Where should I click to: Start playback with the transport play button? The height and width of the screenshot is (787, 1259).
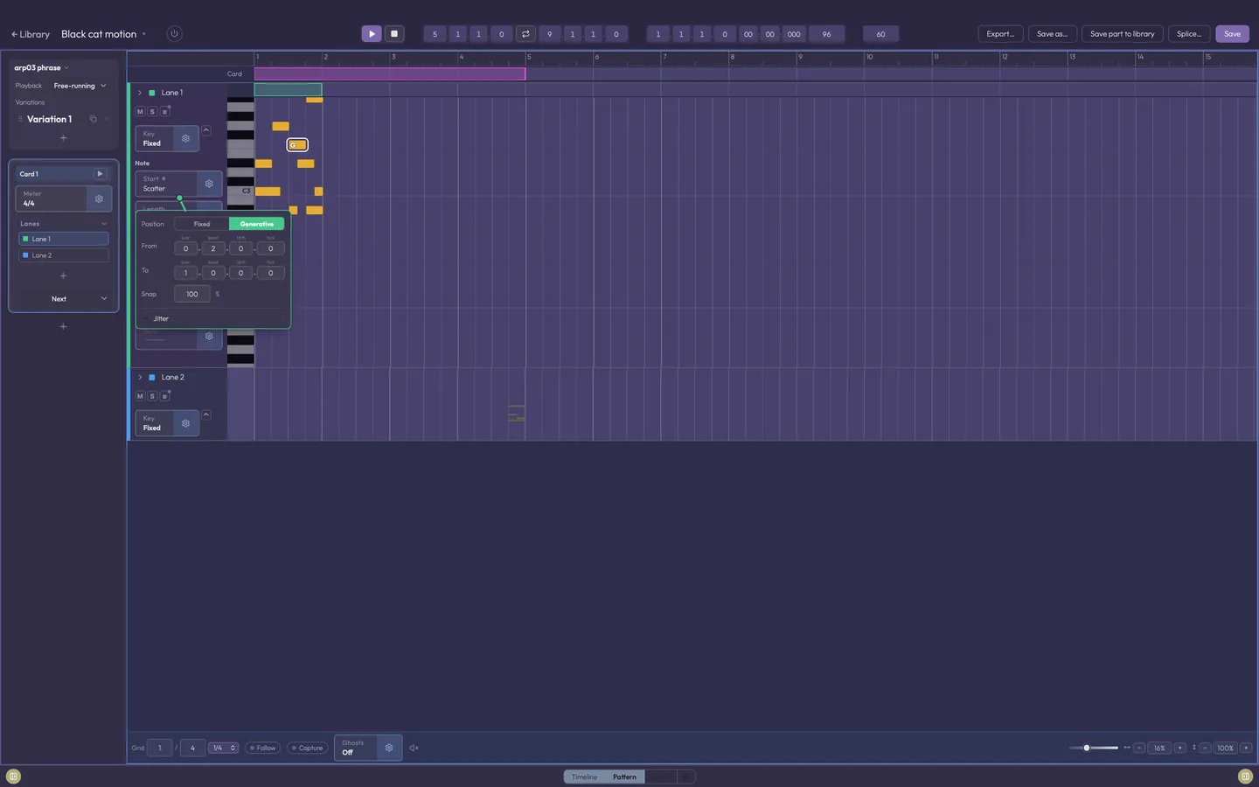click(372, 34)
